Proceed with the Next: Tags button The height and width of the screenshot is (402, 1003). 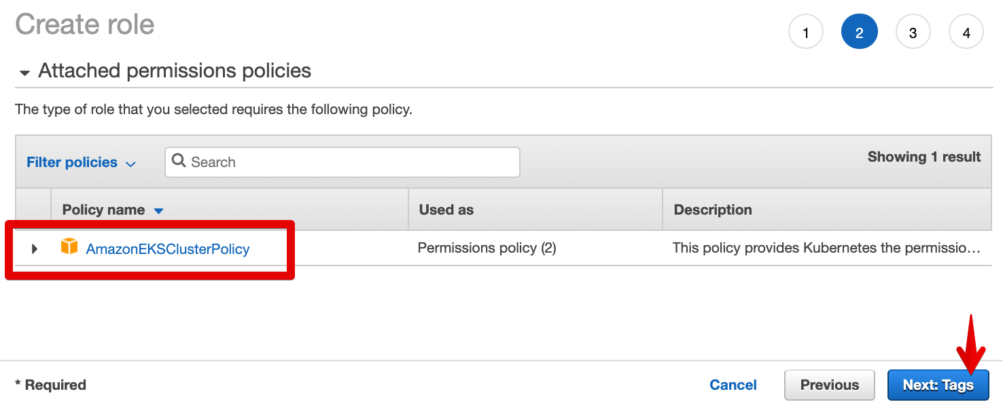(938, 385)
